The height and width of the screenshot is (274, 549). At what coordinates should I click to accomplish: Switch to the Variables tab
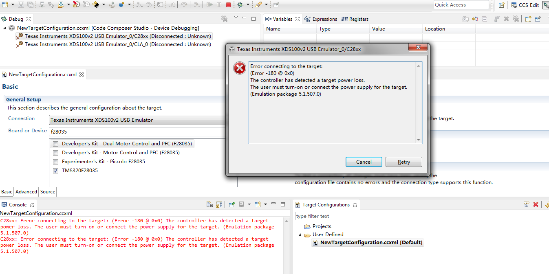[282, 19]
